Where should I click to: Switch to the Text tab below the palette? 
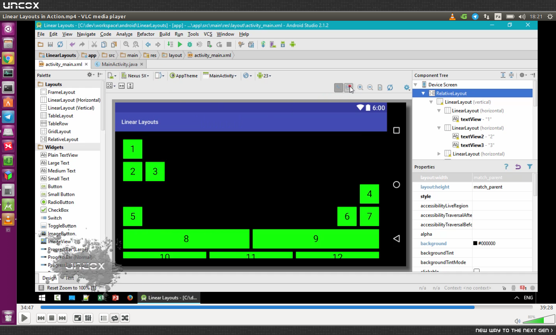point(70,278)
